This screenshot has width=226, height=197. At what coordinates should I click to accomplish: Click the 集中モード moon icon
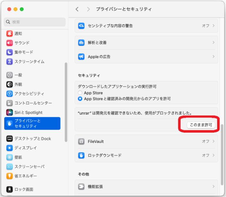tap(10, 52)
